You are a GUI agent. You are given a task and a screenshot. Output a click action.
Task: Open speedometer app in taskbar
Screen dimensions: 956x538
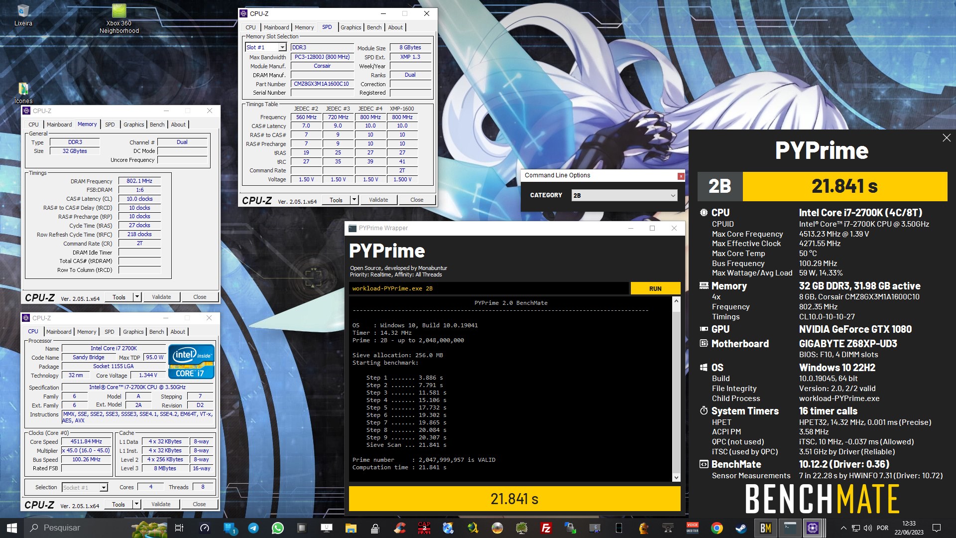coord(205,528)
